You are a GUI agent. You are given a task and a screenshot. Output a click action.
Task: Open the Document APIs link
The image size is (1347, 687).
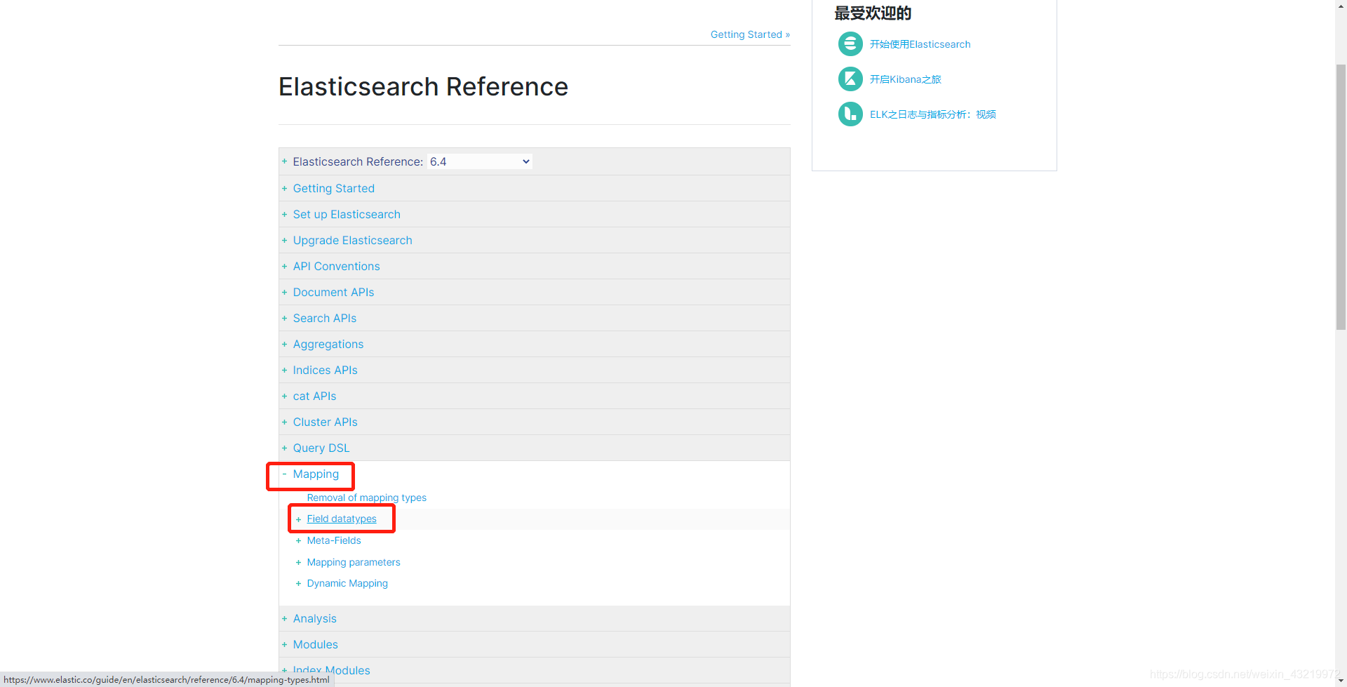click(334, 292)
